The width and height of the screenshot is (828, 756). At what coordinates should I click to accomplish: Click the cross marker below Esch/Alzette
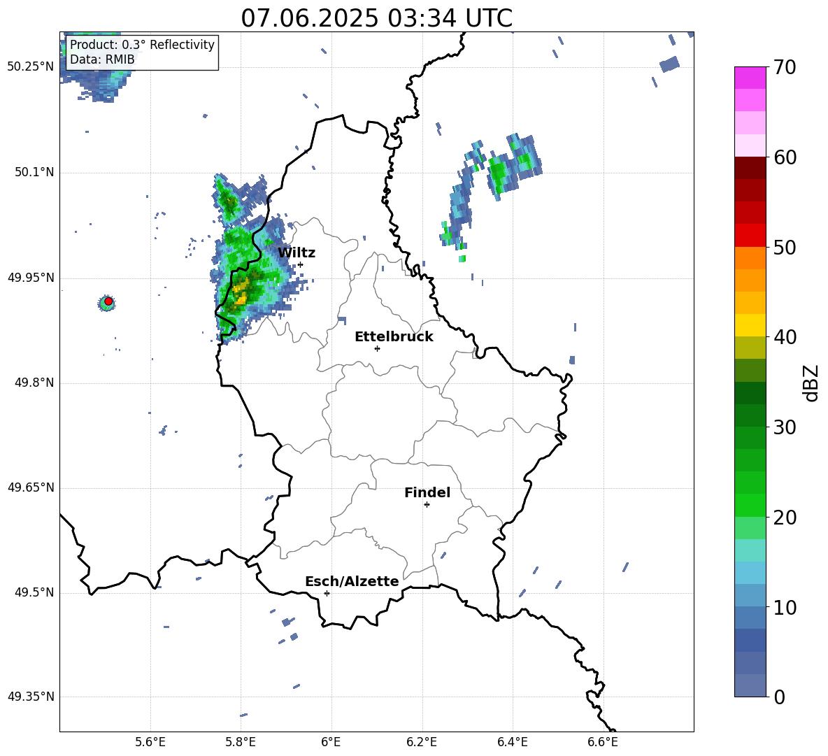click(x=327, y=593)
